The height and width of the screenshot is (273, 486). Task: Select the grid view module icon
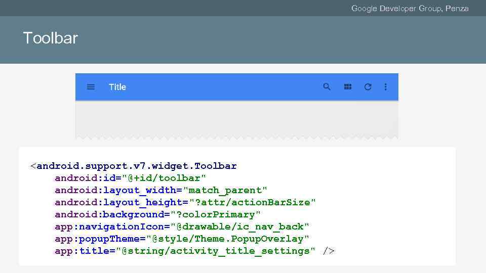(x=348, y=87)
